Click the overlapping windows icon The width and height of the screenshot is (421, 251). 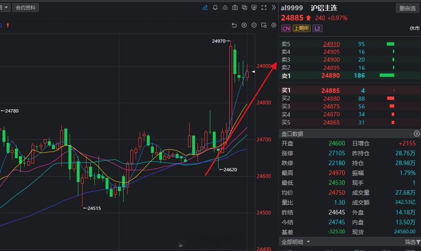point(245,7)
